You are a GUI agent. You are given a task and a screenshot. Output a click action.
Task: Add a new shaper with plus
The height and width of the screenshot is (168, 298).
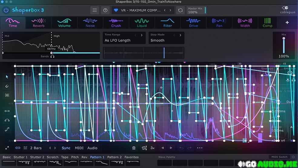(287, 22)
